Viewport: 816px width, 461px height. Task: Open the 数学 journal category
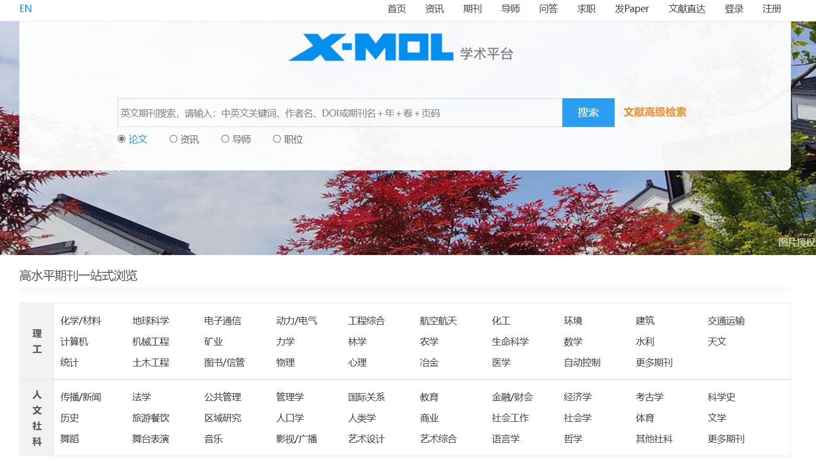[573, 342]
